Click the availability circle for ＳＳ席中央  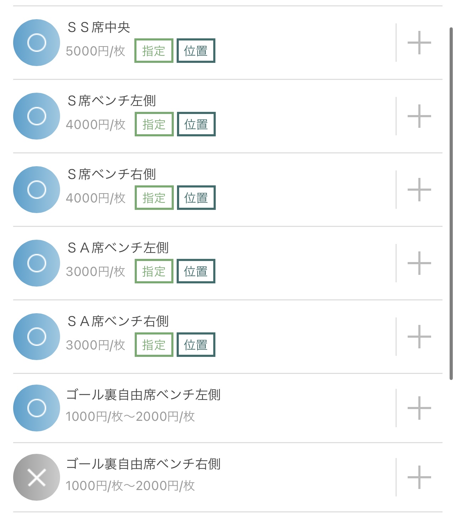click(x=37, y=43)
